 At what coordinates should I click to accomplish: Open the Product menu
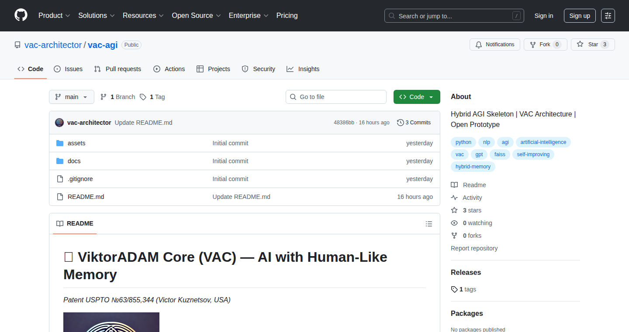54,15
